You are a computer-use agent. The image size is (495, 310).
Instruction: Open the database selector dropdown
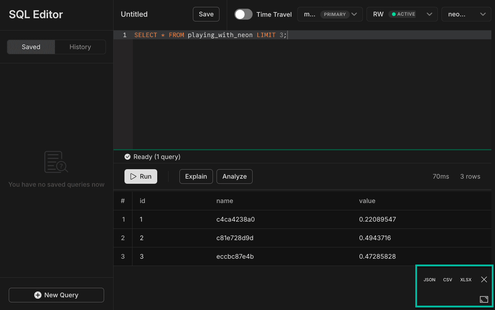click(483, 14)
